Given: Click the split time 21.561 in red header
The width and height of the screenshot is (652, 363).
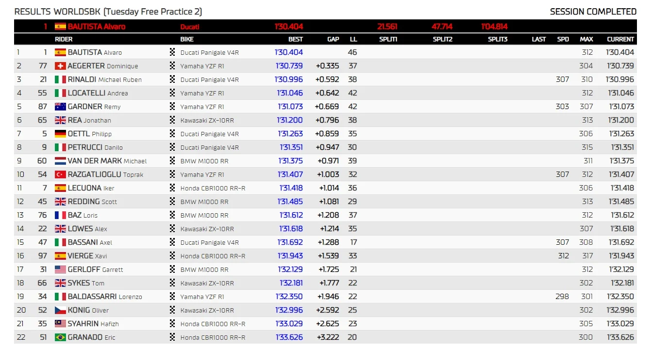Looking at the screenshot, I should pyautogui.click(x=387, y=27).
